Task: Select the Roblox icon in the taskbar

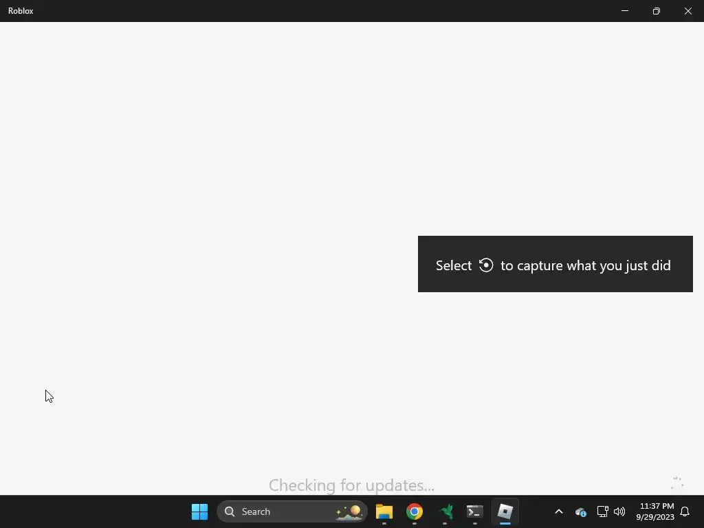Action: (505, 511)
